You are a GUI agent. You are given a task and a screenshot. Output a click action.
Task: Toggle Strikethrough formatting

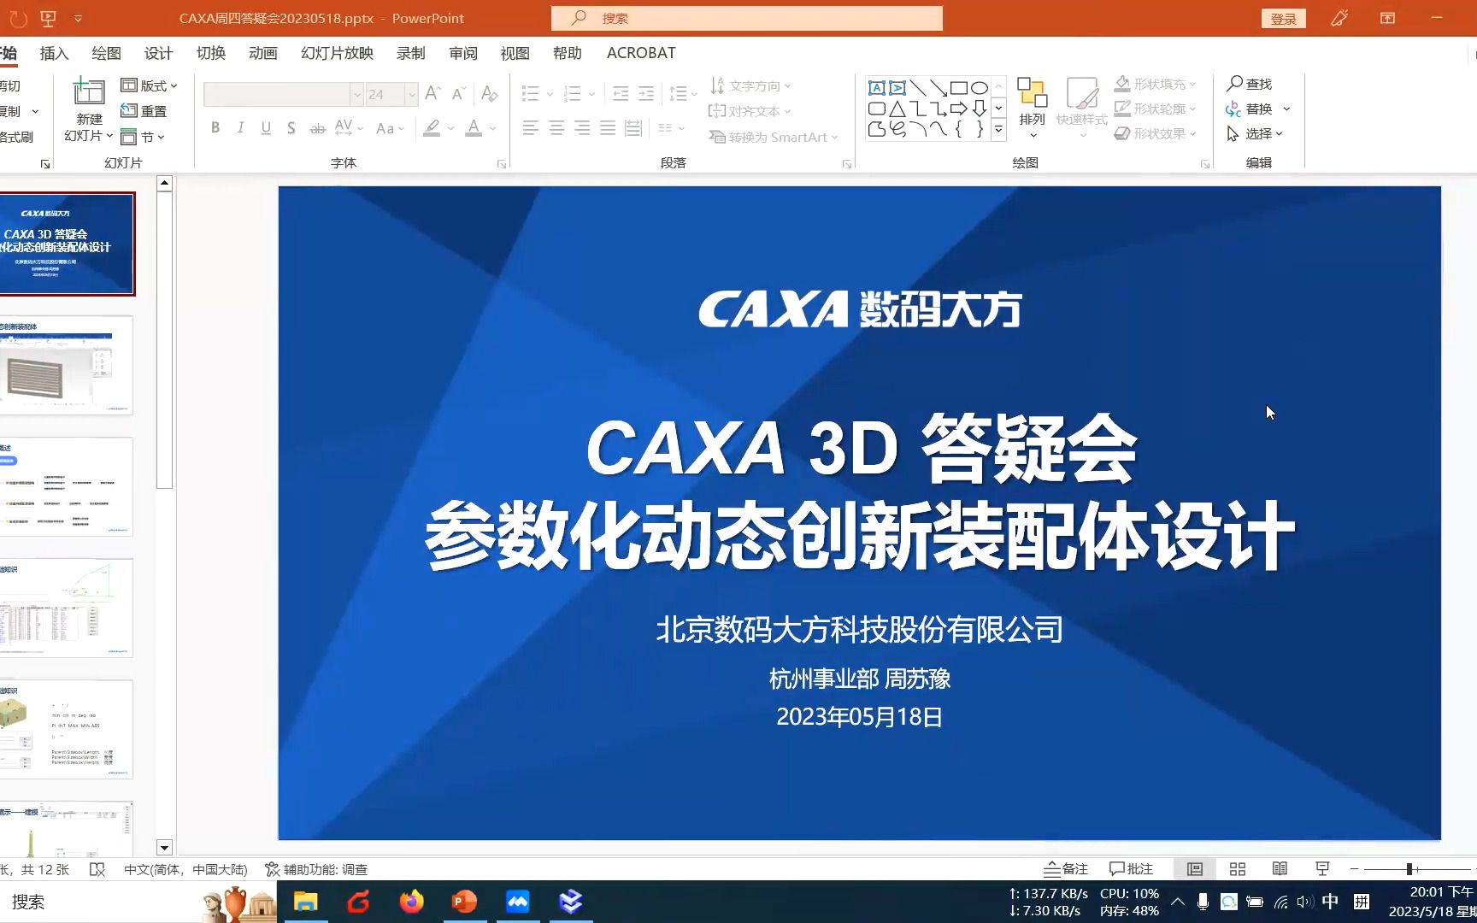point(317,128)
